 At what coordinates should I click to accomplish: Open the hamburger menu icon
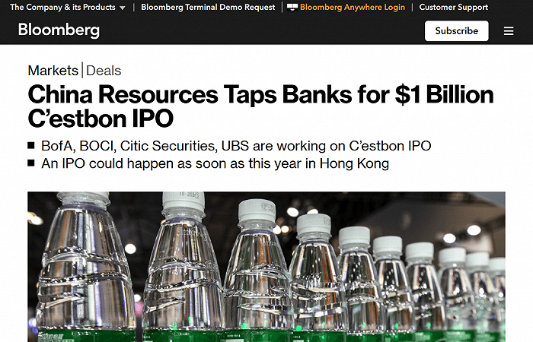(x=509, y=31)
